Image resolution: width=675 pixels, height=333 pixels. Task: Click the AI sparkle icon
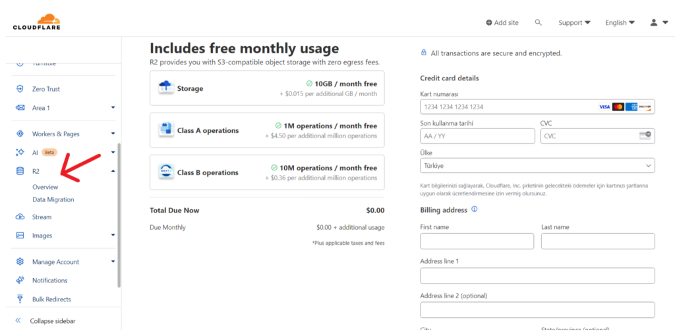click(20, 152)
